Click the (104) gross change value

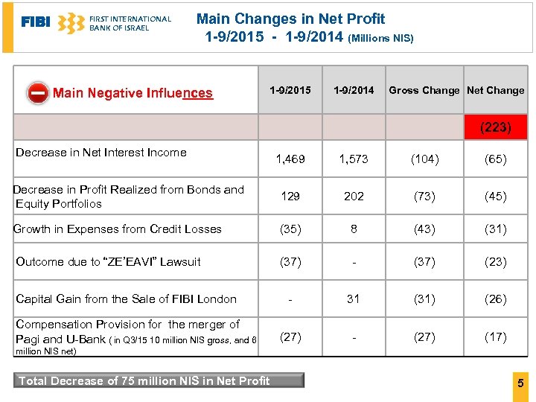tap(424, 159)
